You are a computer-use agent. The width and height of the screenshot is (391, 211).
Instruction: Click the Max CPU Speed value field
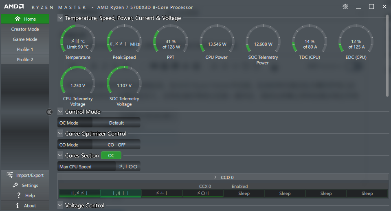pyautogui.click(x=128, y=166)
